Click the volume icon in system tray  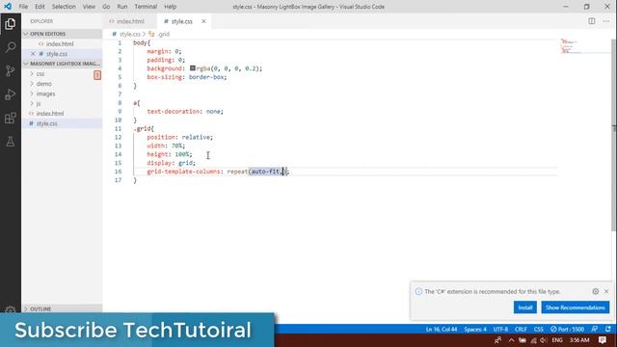point(544,340)
